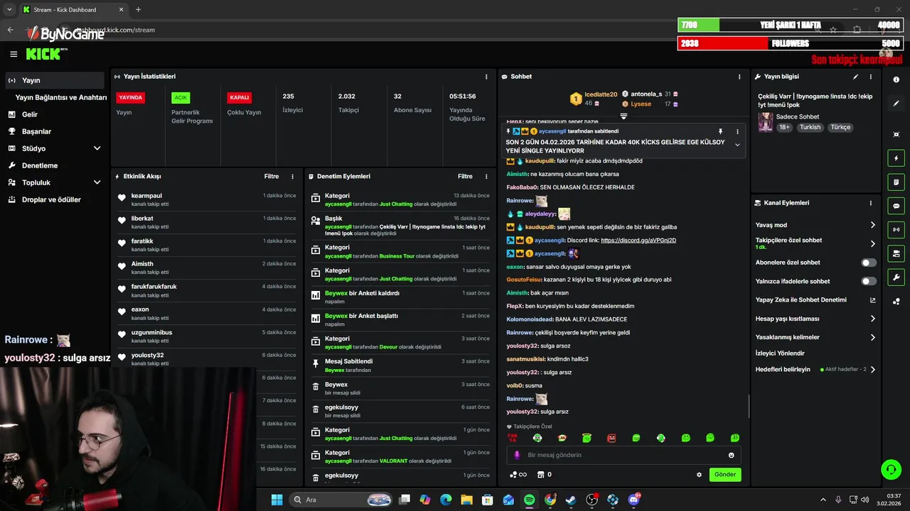Click the broadcast signal icon in the right sidebar
The height and width of the screenshot is (511, 910).
tap(896, 229)
